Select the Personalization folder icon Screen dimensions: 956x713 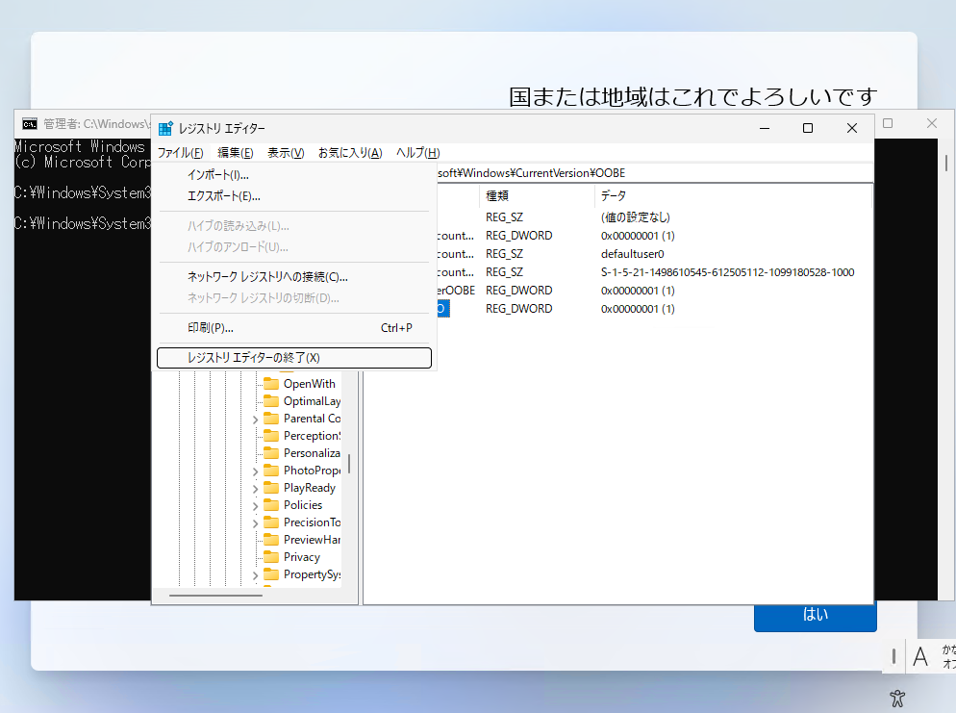(271, 453)
